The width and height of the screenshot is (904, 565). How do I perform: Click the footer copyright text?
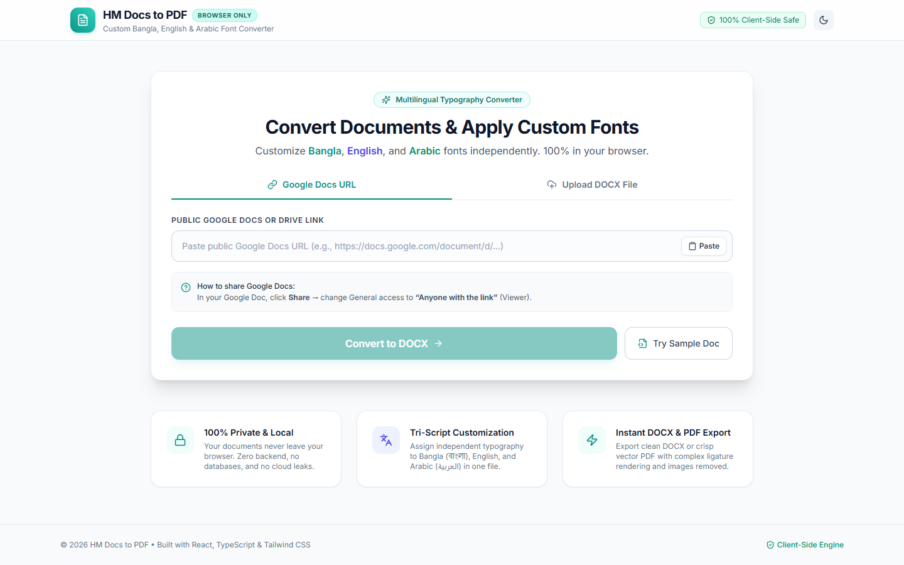click(x=185, y=545)
